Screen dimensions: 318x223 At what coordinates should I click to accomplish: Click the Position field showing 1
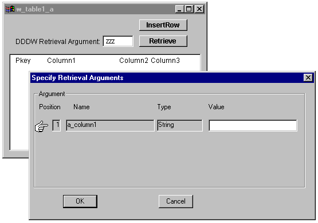coord(56,125)
